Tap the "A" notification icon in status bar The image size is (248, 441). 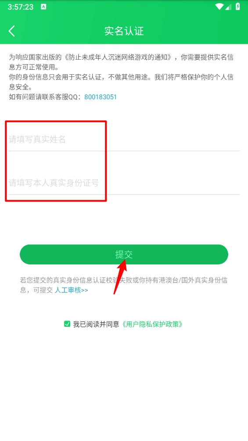(x=43, y=7)
